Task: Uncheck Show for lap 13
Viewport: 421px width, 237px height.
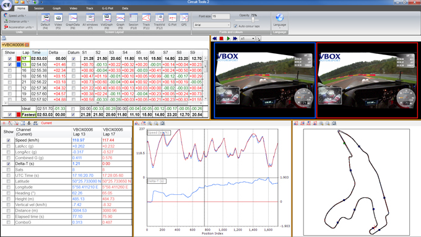Action: tap(10, 65)
